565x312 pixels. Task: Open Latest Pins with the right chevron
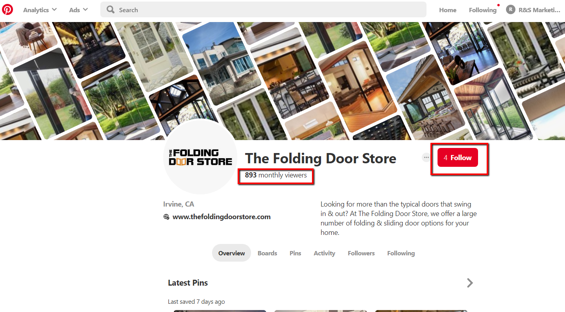(470, 283)
